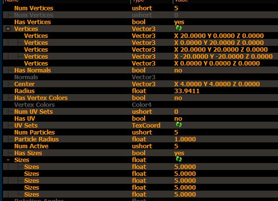Image resolution: width=278 pixels, height=201 pixels.
Task: Click the refresh icon in Vertices row
Action: tap(179, 28)
